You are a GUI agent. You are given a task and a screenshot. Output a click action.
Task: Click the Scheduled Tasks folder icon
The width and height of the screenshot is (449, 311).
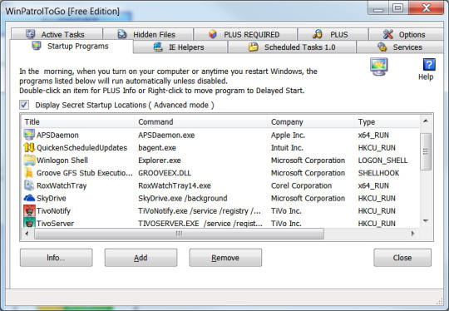pos(253,47)
